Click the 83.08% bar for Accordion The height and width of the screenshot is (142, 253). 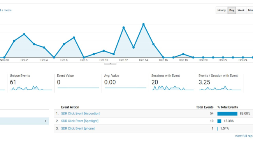(227, 114)
